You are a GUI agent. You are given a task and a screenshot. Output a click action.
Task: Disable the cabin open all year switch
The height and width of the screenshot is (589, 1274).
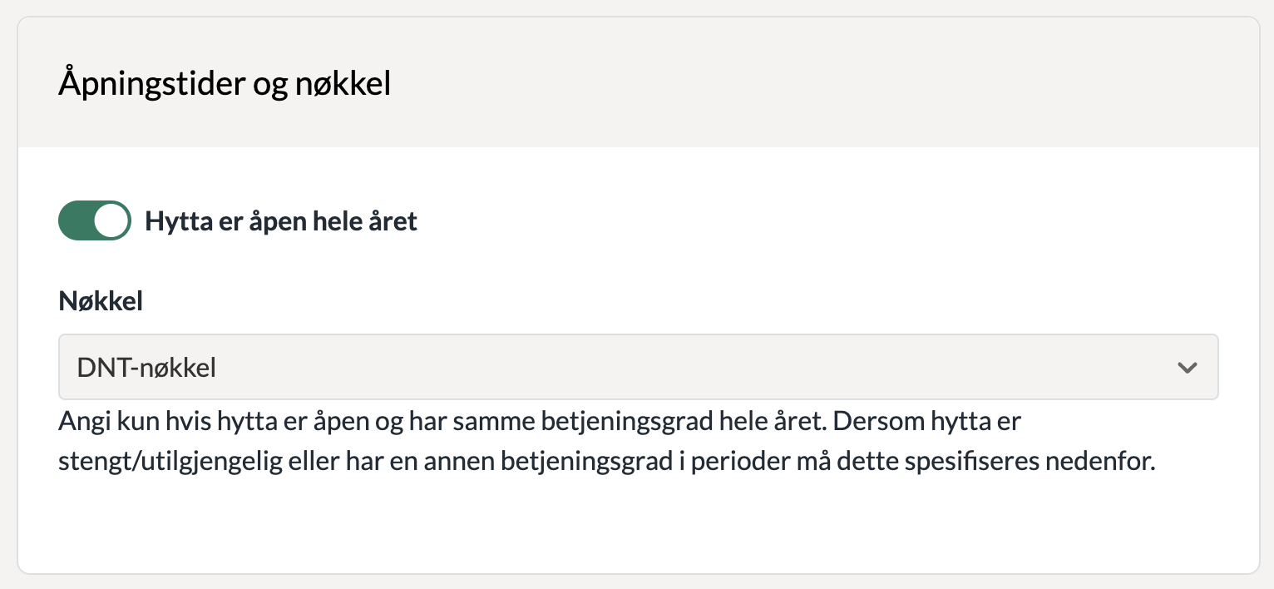pos(95,221)
